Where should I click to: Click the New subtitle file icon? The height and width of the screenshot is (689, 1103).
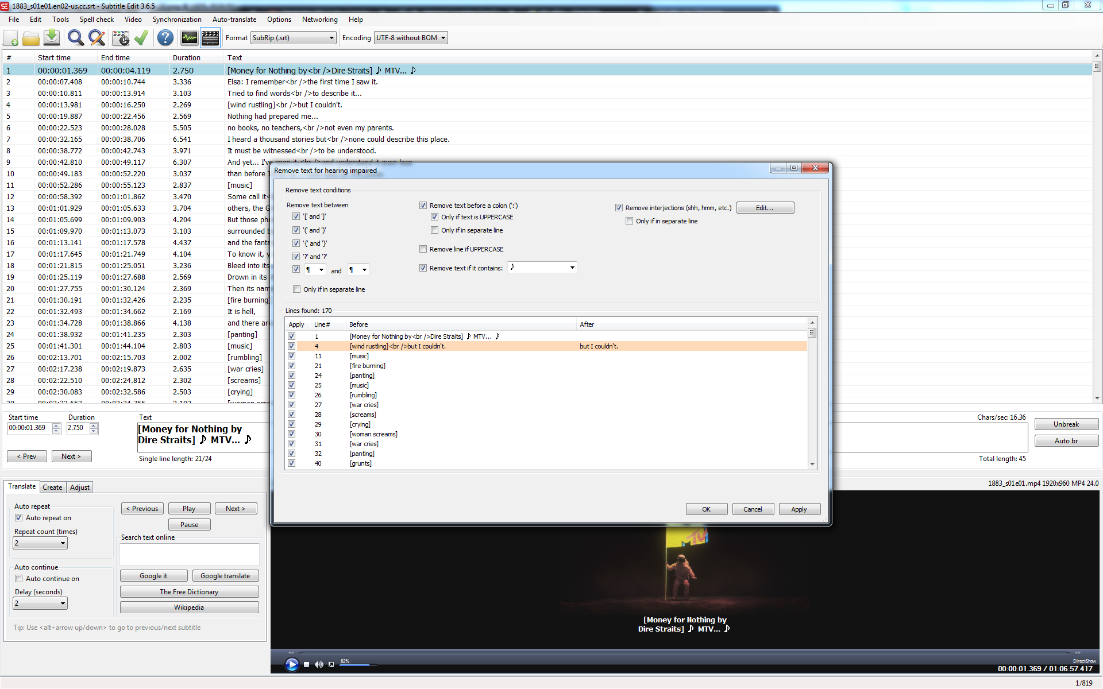pyautogui.click(x=11, y=38)
